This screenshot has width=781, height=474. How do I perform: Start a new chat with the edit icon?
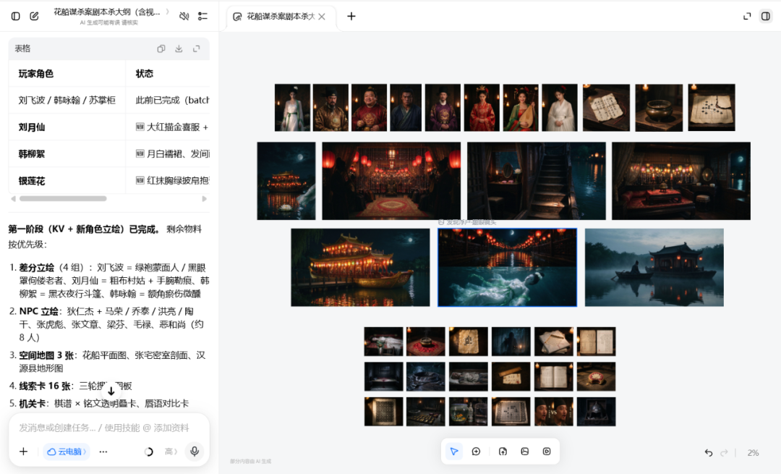coord(34,16)
